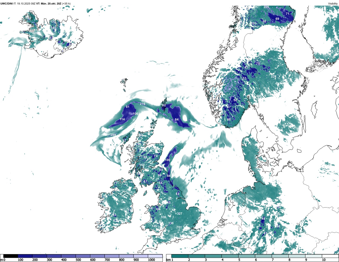
Task: Click the 100–200 m dark blue legend swatch
Action: [x=25, y=256]
